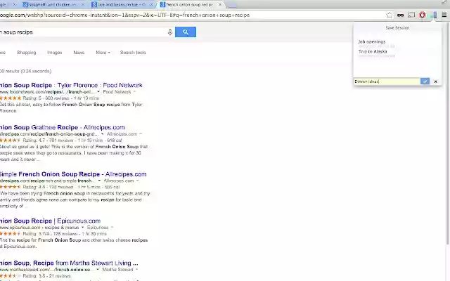Enter fullscreen with window corner arrows
This screenshot has width=450, height=281.
click(444, 2)
